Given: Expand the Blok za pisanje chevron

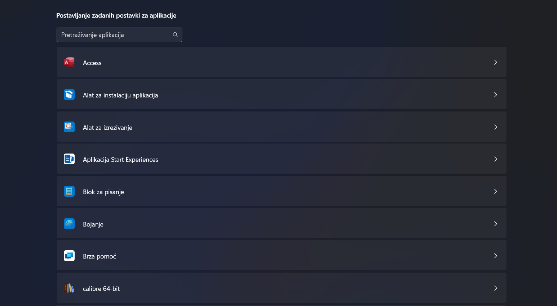Looking at the screenshot, I should tap(496, 191).
